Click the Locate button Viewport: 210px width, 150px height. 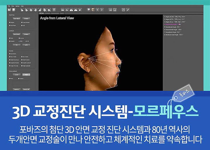[17, 75]
